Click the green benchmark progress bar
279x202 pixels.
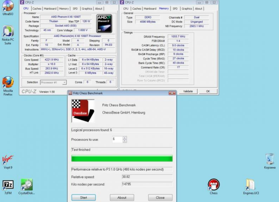[122, 158]
